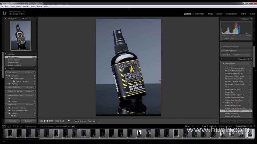
Task: Filter filmstrip by flagged status
Action: pyautogui.click(x=193, y=126)
